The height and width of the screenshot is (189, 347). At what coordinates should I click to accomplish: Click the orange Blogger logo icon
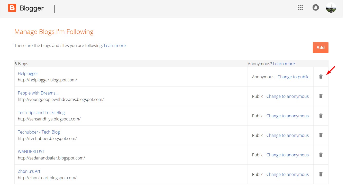click(x=12, y=8)
